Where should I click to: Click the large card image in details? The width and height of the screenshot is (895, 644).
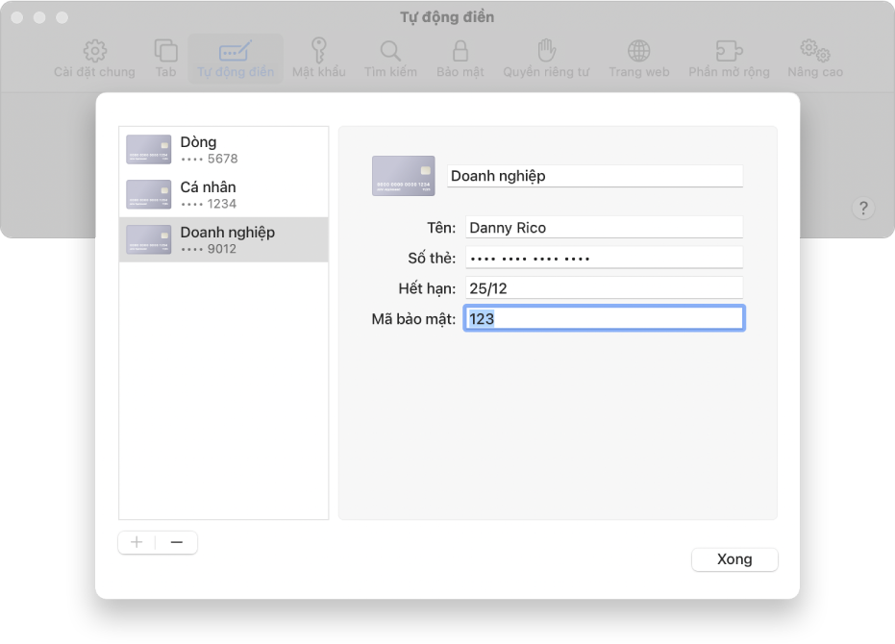tap(404, 176)
